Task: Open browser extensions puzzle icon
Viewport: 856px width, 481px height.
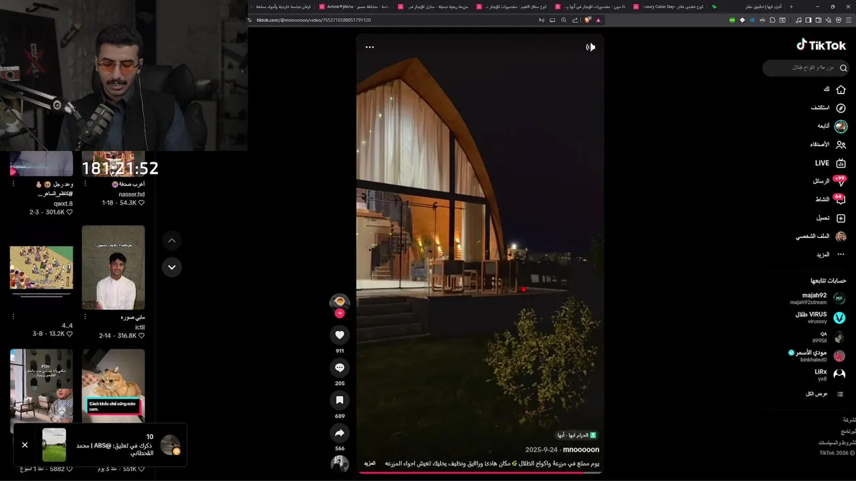Action: pyautogui.click(x=772, y=20)
